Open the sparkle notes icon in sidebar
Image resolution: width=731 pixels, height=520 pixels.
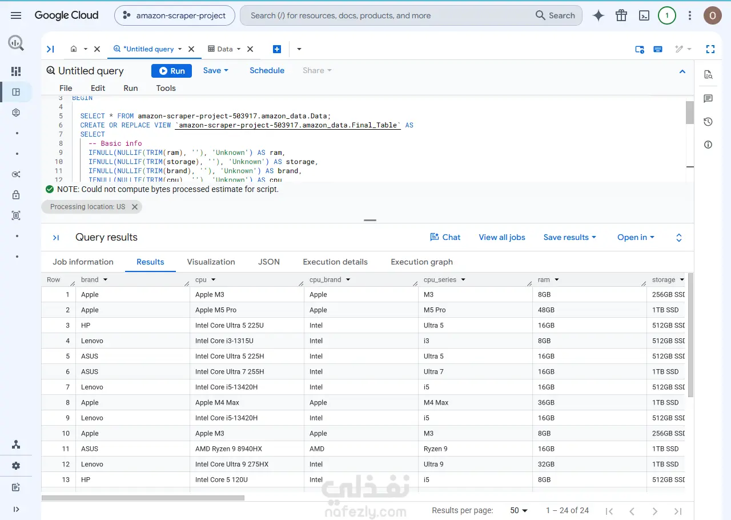point(16,487)
